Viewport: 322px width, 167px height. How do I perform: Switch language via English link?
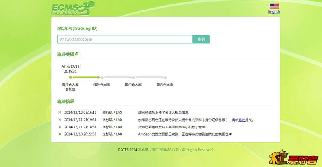pyautogui.click(x=274, y=12)
